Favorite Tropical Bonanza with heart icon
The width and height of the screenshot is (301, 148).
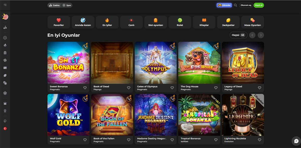(216, 140)
